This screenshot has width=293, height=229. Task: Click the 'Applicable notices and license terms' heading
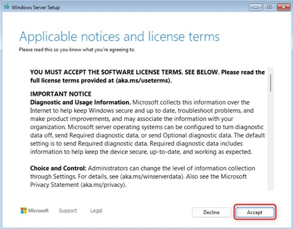pos(119,36)
